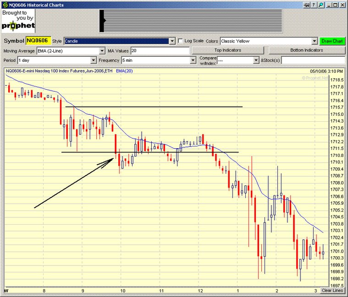This screenshot has width=348, height=297.
Task: Click the timestamp 05/10/06 3:10 PM
Action: click(326, 71)
